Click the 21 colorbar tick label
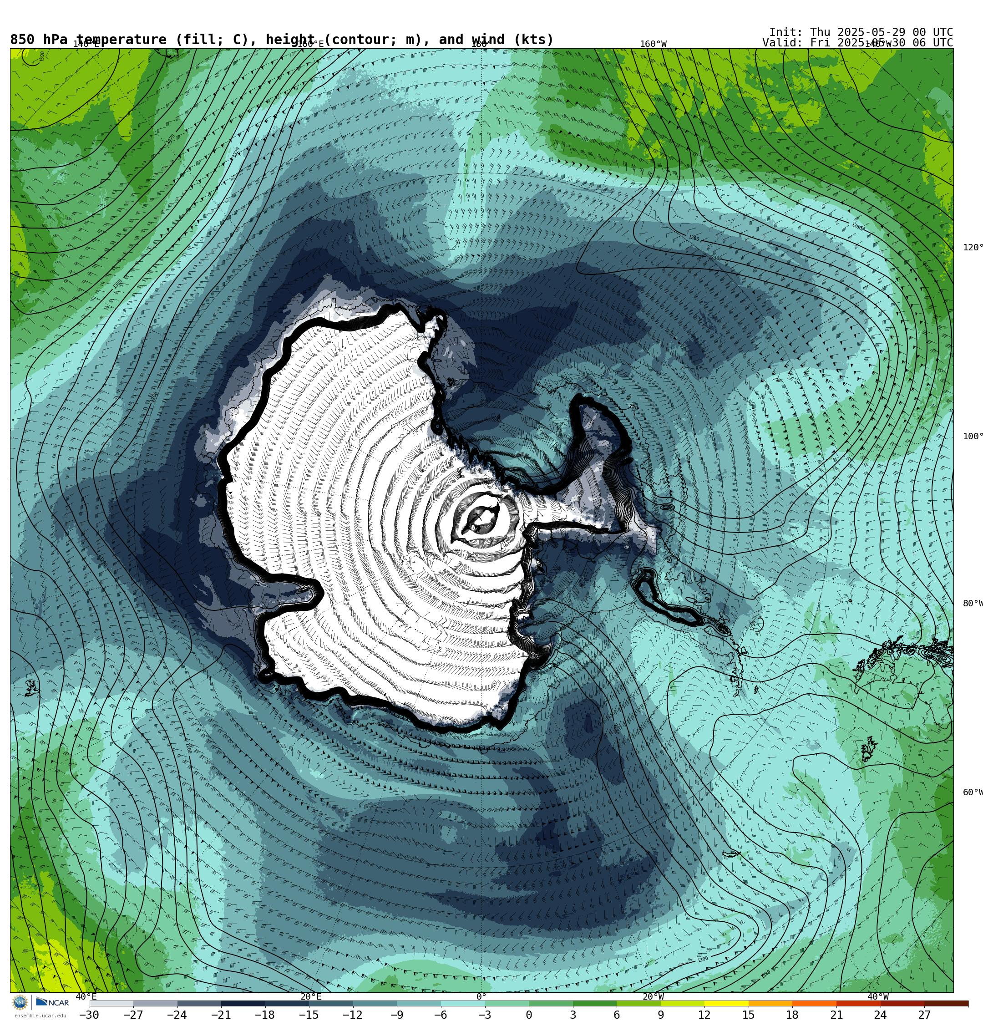Screen dimensions: 983x1021 click(x=836, y=1015)
